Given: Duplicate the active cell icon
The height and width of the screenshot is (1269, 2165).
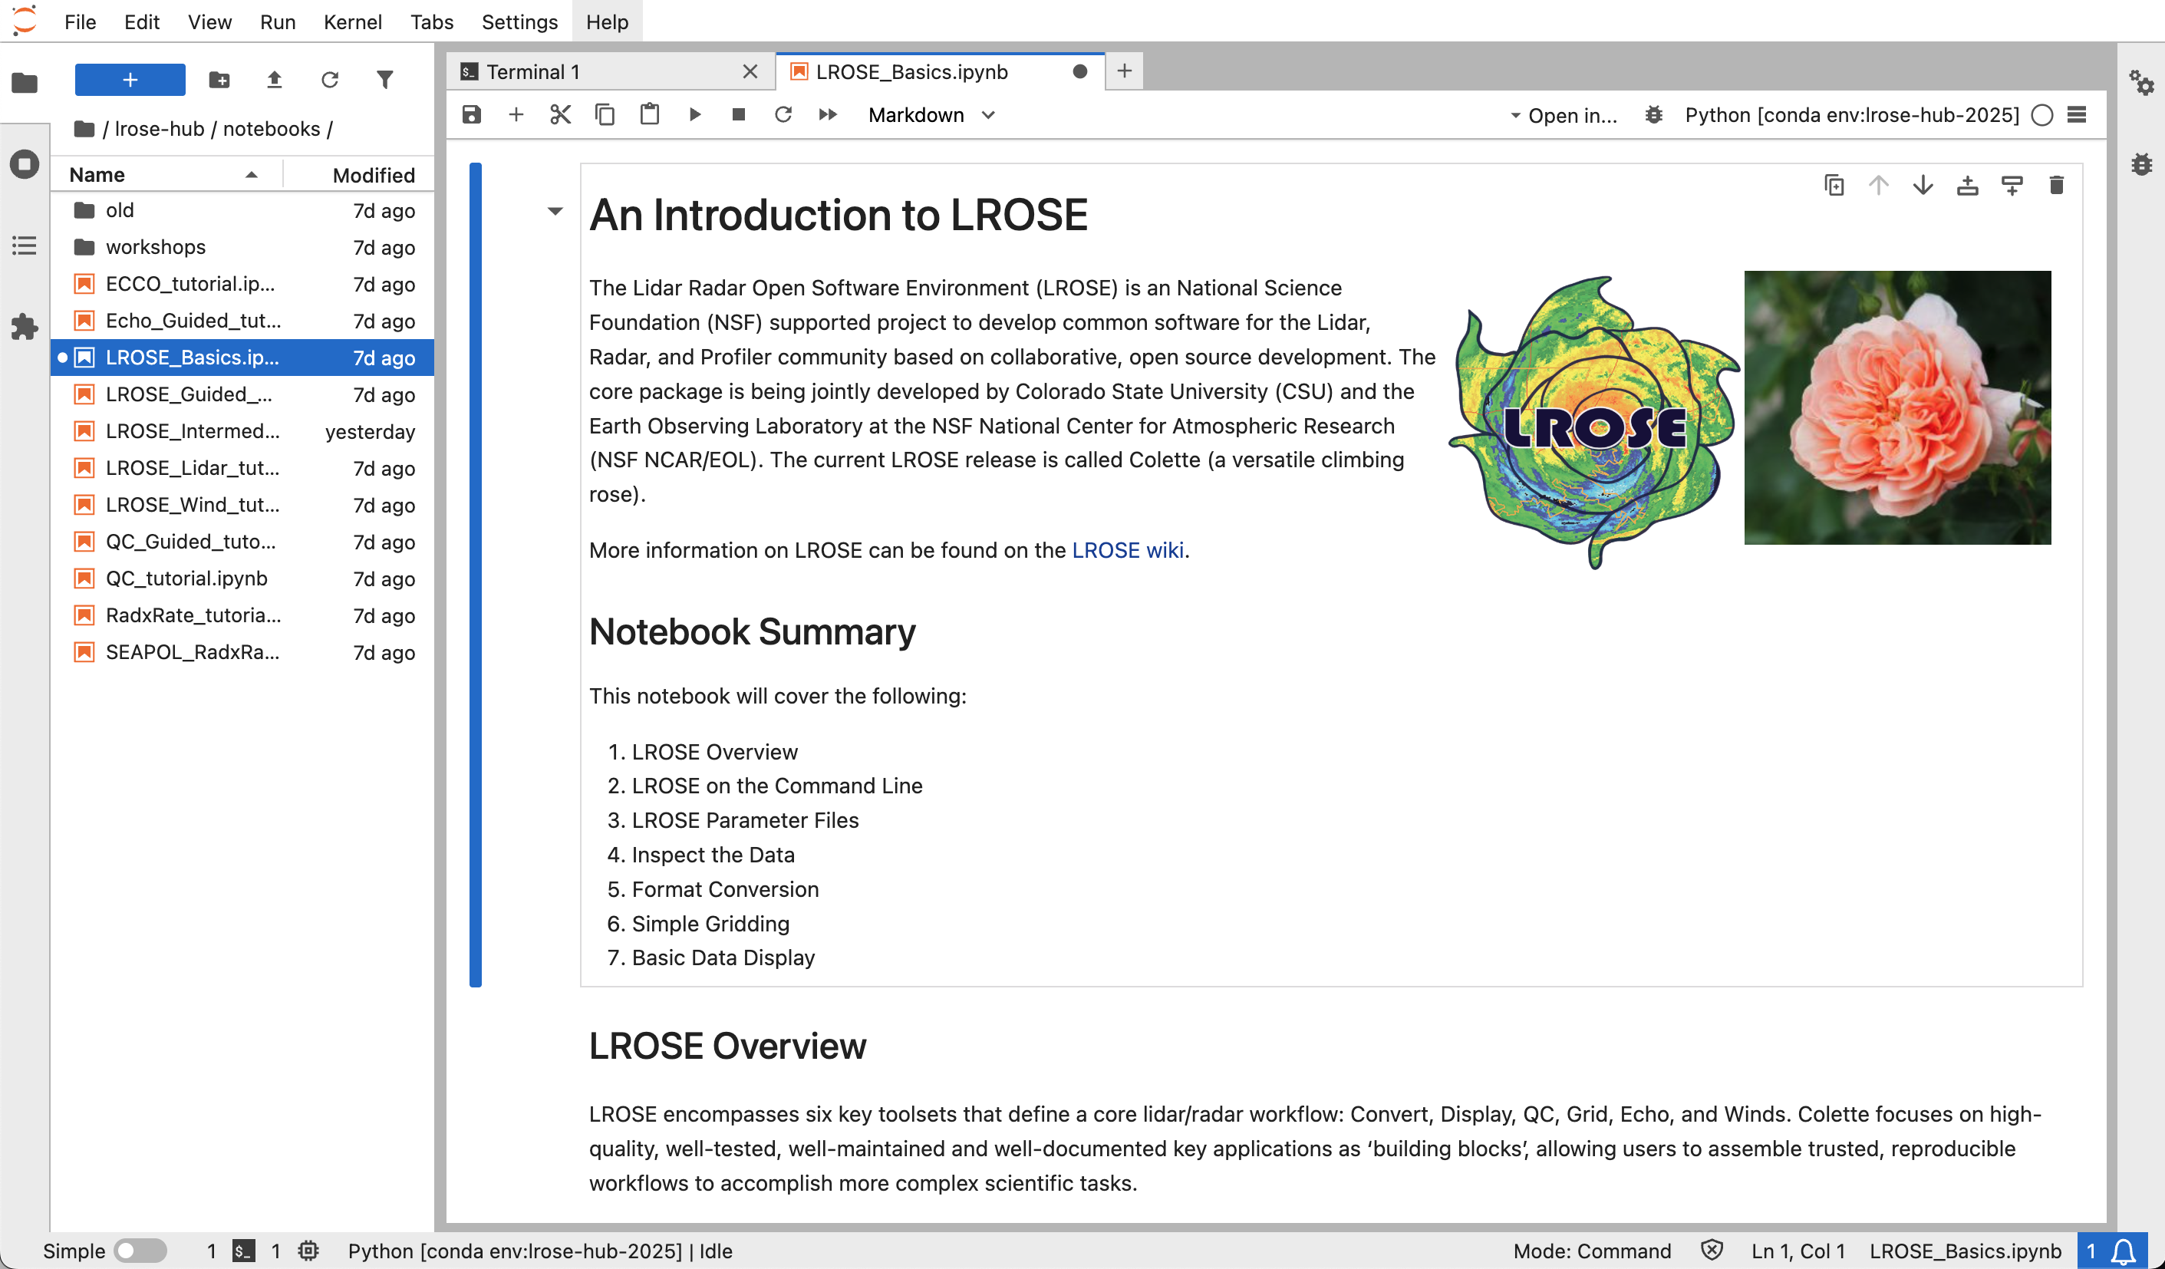Looking at the screenshot, I should coord(1834,185).
